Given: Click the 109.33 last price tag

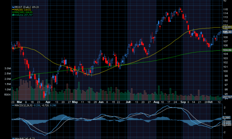Looking at the screenshot, I should click(x=227, y=32).
